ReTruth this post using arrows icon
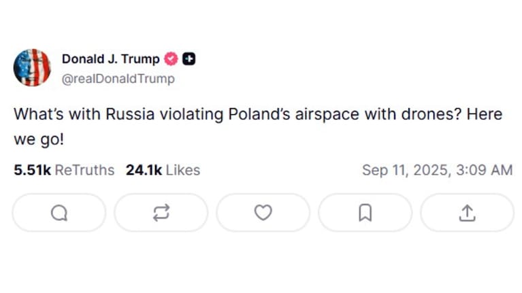The image size is (522, 293). click(x=161, y=213)
